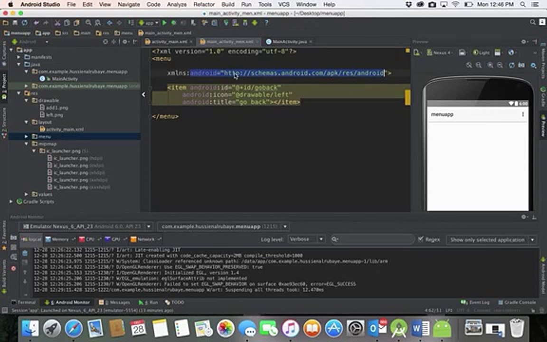Open the Show only selected application dropdown

click(491, 240)
